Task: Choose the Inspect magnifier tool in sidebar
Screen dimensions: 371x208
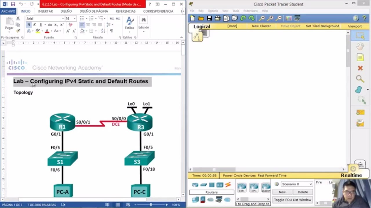Action: pos(360,79)
